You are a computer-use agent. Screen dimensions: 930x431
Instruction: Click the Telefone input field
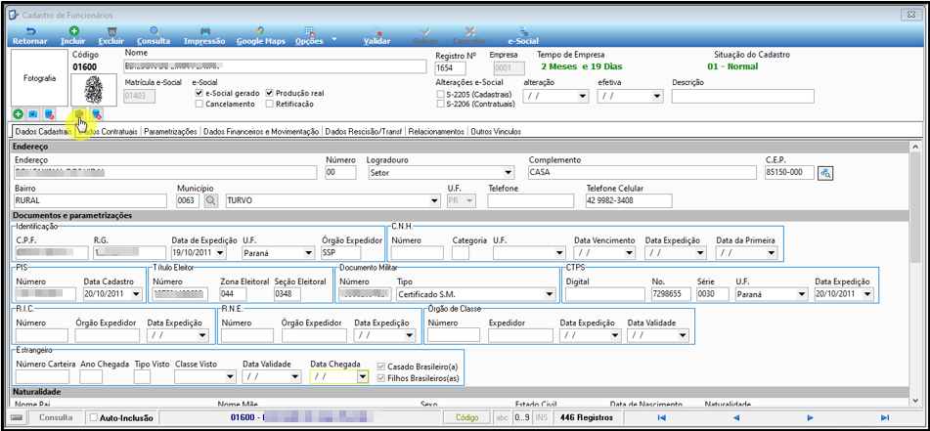click(531, 201)
